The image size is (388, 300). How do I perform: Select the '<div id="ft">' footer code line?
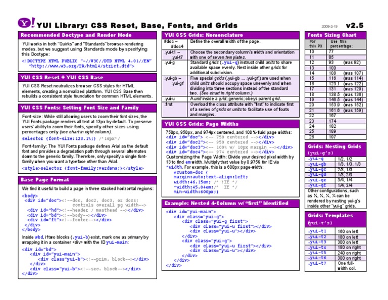[69, 220]
